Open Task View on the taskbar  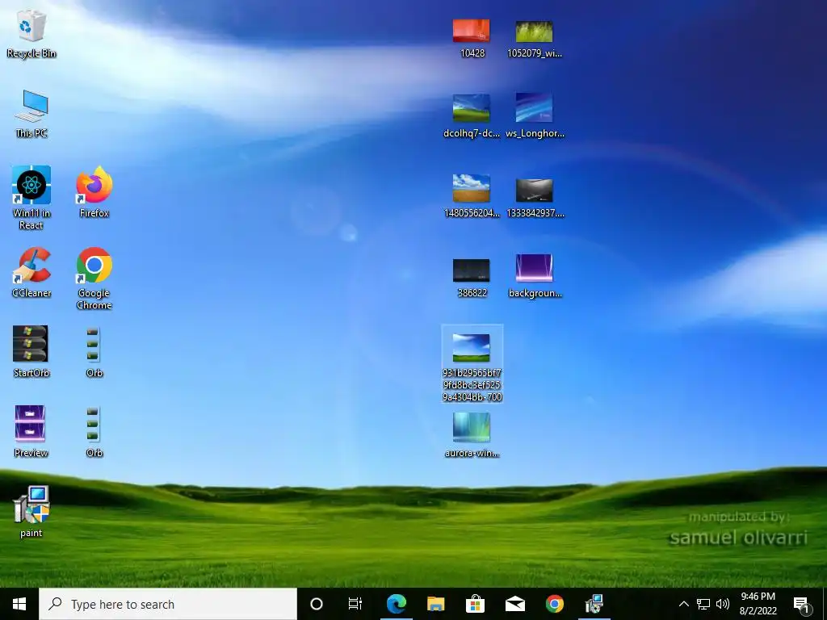click(355, 604)
